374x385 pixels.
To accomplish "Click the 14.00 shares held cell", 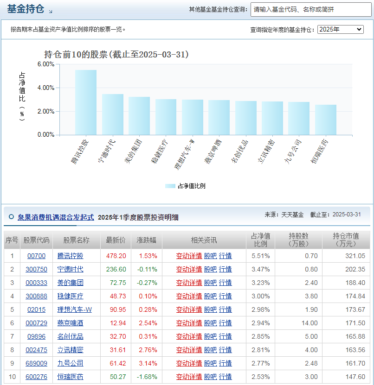I will tap(298, 323).
